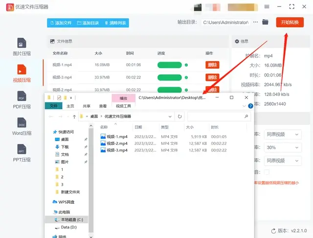The height and width of the screenshot is (238, 313).
Task: Open the 文件 tab in Explorer ribbon
Action: coord(53,106)
